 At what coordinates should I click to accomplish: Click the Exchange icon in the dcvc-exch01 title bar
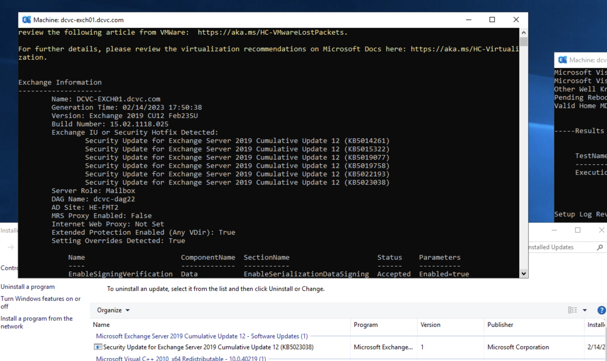26,20
